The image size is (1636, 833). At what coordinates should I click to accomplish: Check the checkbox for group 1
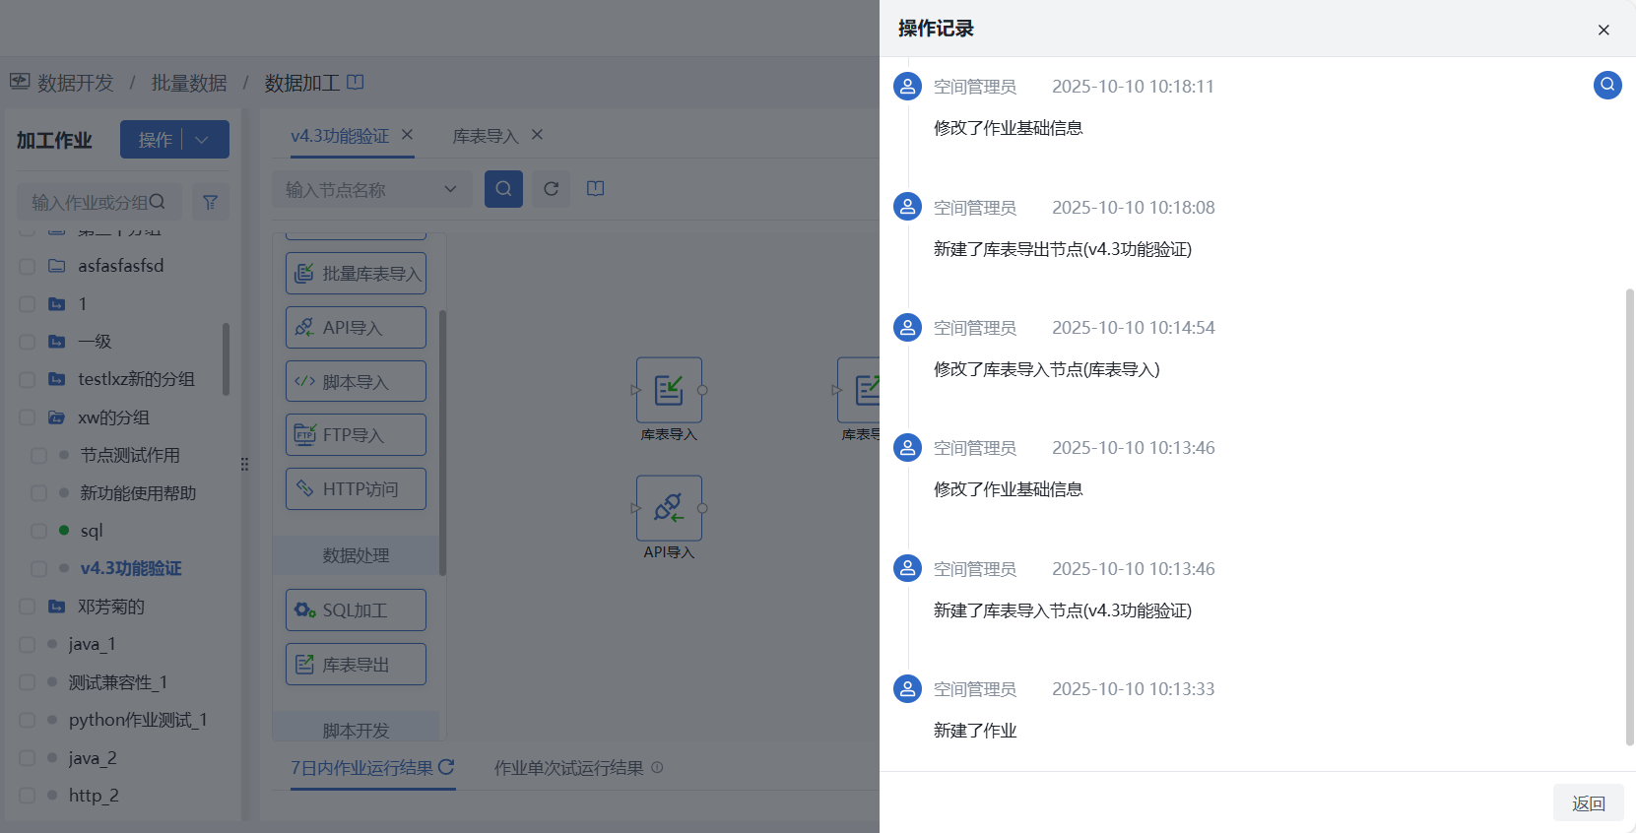coord(28,304)
